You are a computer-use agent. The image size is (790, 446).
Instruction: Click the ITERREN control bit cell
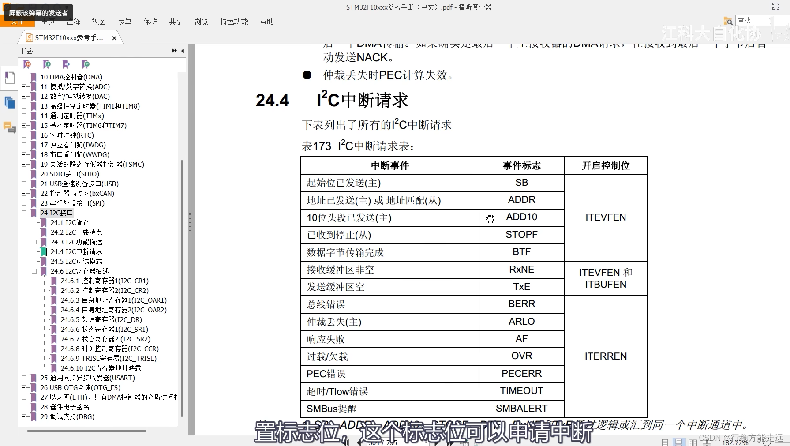(606, 356)
